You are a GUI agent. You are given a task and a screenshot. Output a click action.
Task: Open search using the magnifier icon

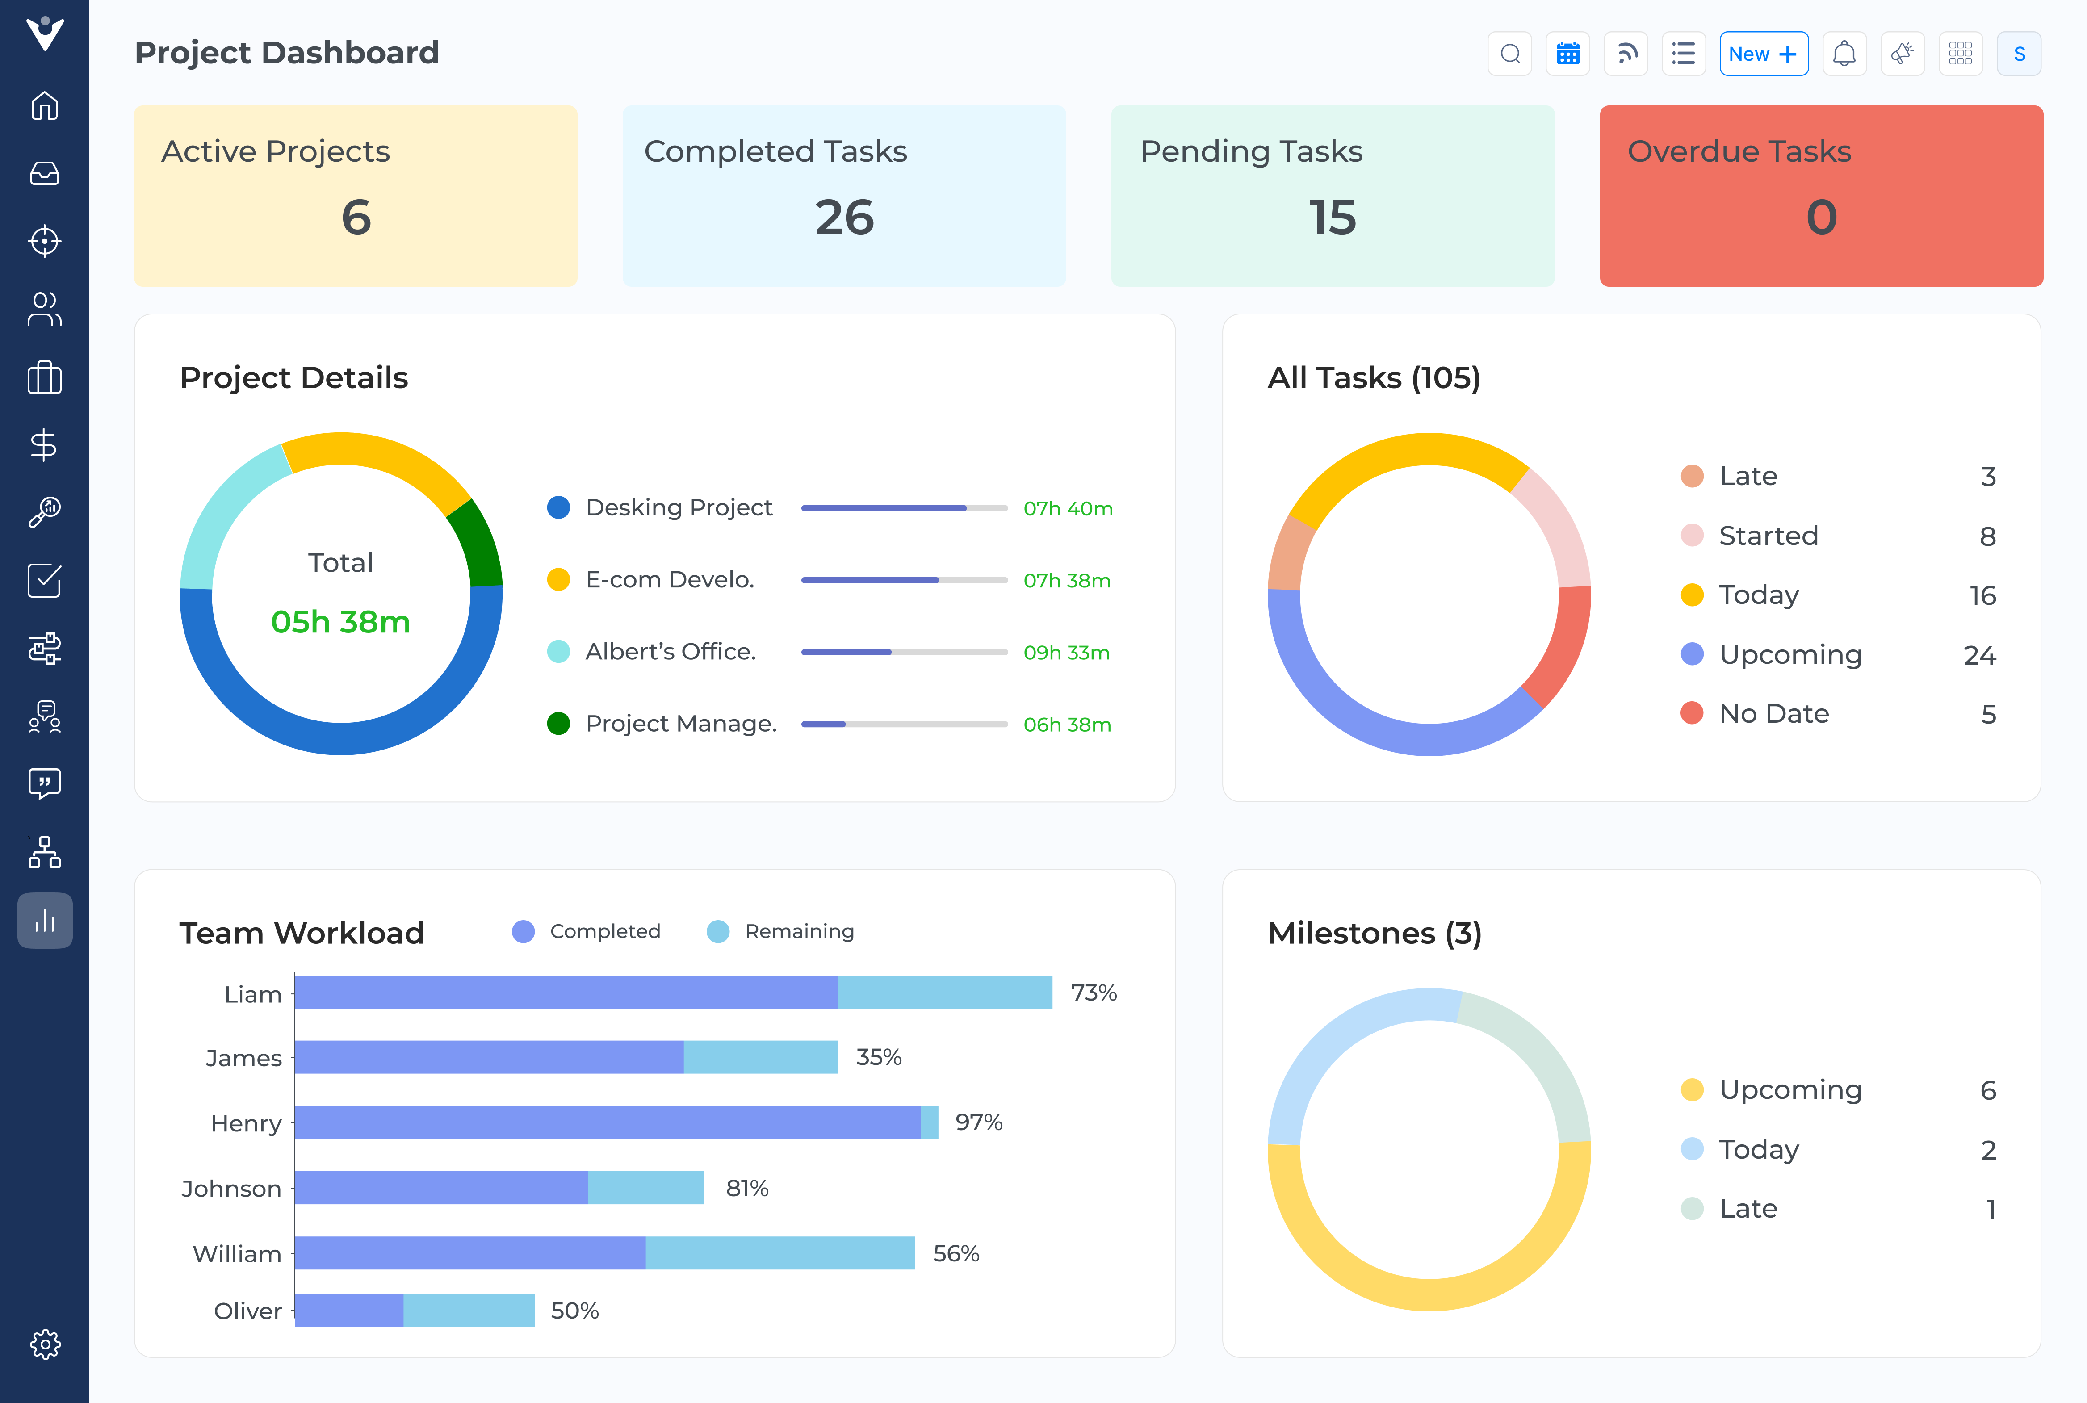pyautogui.click(x=1510, y=53)
